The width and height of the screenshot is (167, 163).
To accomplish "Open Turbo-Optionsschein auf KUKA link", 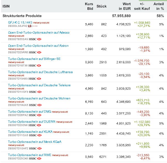I will [x=30, y=131].
